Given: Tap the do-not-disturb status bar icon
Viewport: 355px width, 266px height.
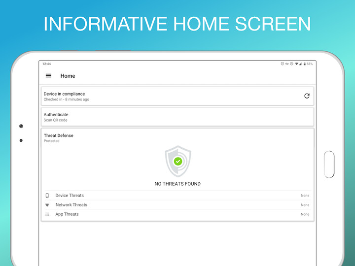Looking at the screenshot, I should point(291,64).
